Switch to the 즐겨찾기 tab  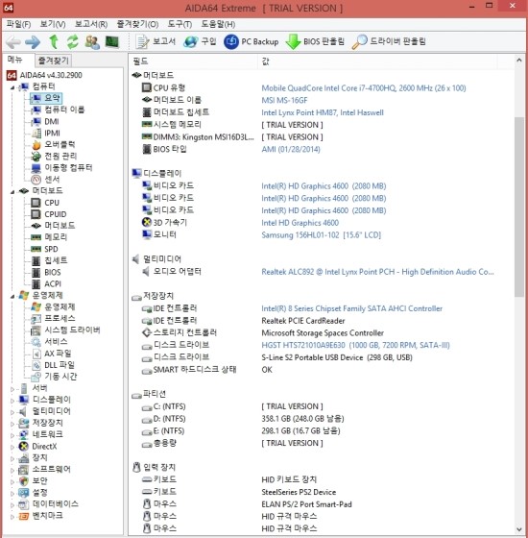coord(53,61)
